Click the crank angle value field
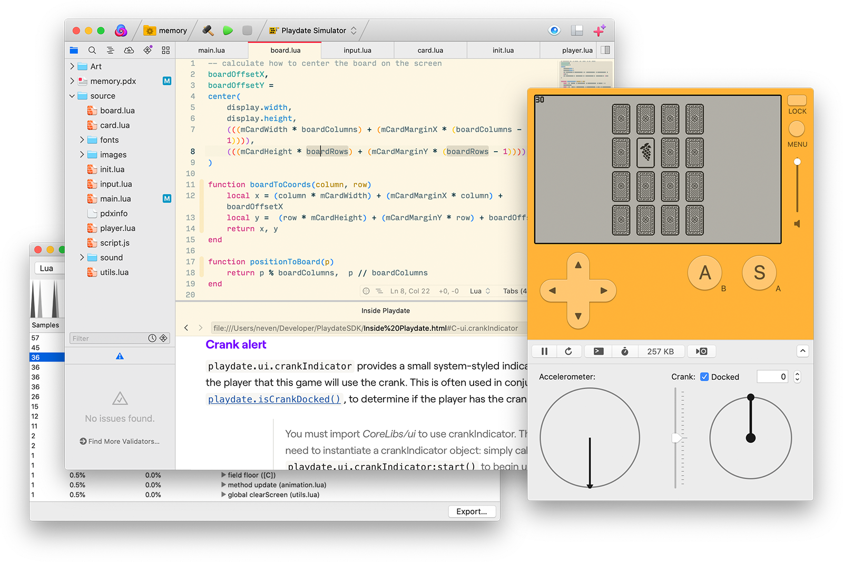The width and height of the screenshot is (843, 562). coord(772,377)
